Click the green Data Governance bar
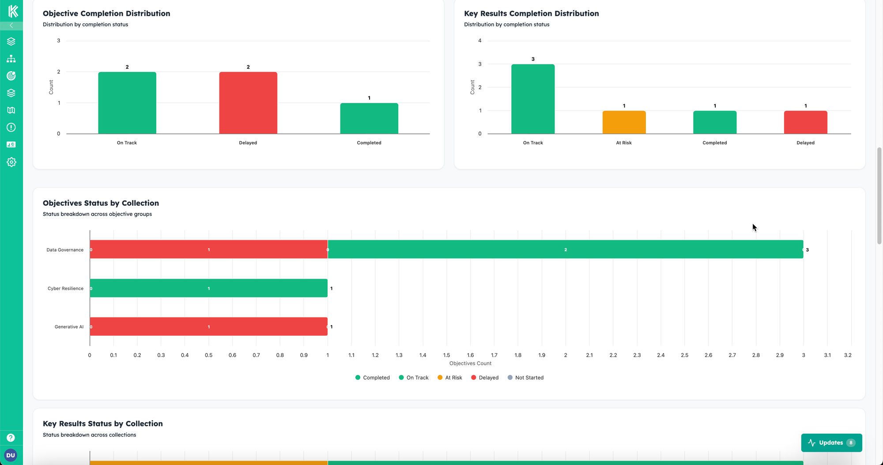The width and height of the screenshot is (883, 465). [x=565, y=250]
